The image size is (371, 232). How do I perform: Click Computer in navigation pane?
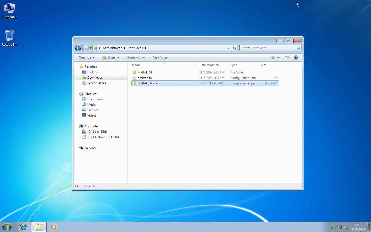tap(91, 126)
